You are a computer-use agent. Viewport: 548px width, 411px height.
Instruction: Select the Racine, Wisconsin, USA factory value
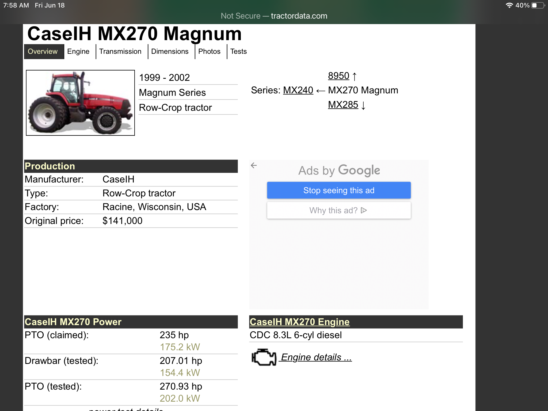click(x=154, y=207)
